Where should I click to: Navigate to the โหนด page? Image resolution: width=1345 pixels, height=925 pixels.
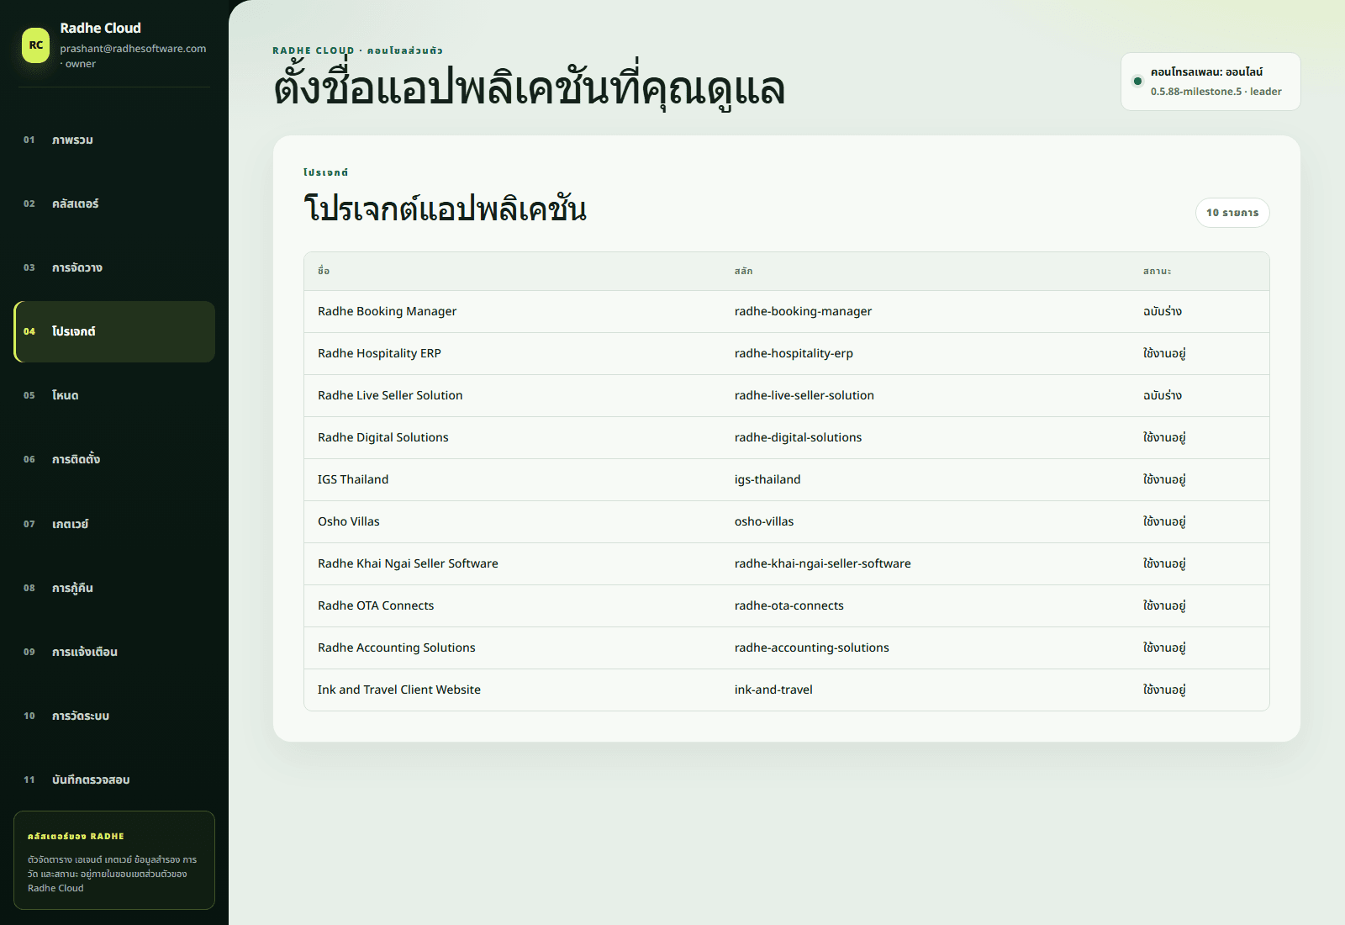coord(114,395)
